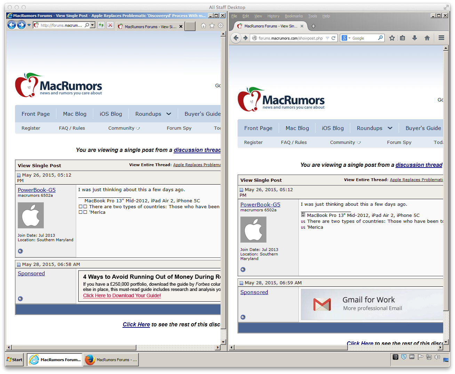The height and width of the screenshot is (374, 455).
Task: Click the Firefox vertical scrollbar thumb
Action: click(446, 181)
